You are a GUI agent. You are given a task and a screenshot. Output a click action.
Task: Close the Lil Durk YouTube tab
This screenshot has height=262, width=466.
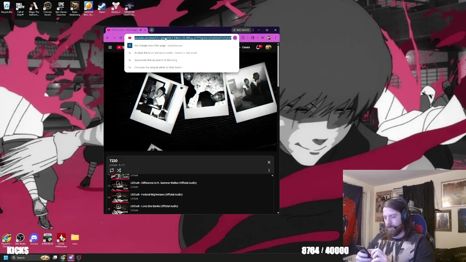pos(145,30)
